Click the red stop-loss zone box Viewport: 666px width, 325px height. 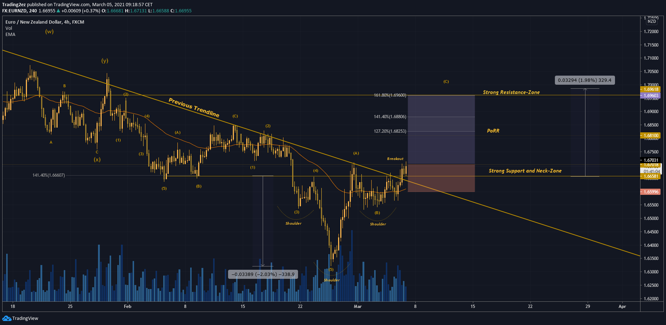coord(441,178)
